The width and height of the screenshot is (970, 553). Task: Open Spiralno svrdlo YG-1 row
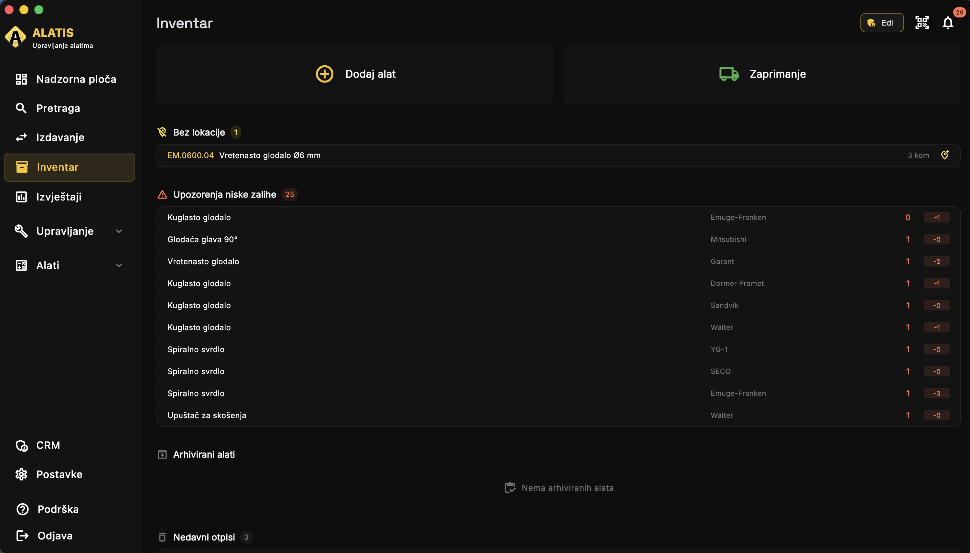click(558, 349)
